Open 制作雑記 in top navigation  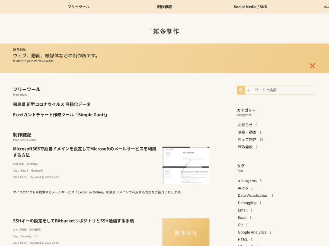(x=164, y=7)
